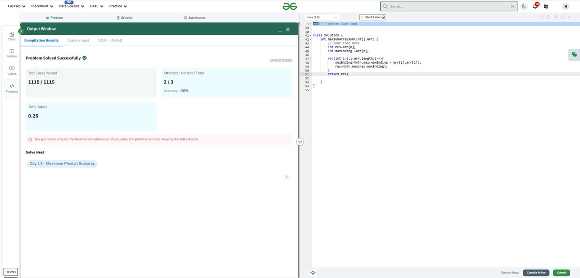This screenshot has height=278, width=580.
Task: Click the reset code icon
Action: pyautogui.click(x=563, y=17)
